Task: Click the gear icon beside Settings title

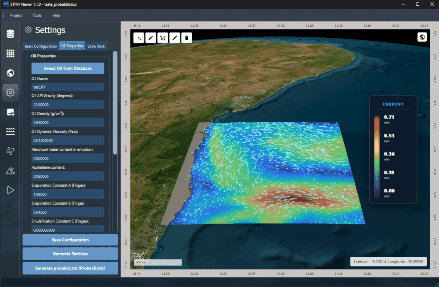Action: [x=28, y=30]
